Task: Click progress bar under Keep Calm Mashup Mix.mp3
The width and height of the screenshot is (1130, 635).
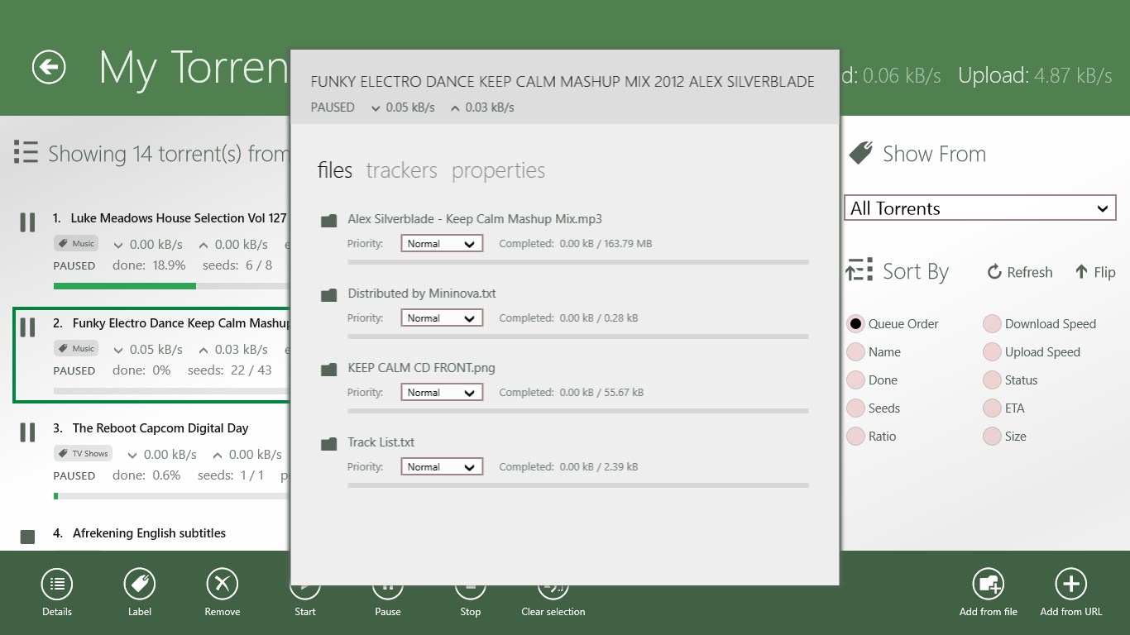Action: 578,262
